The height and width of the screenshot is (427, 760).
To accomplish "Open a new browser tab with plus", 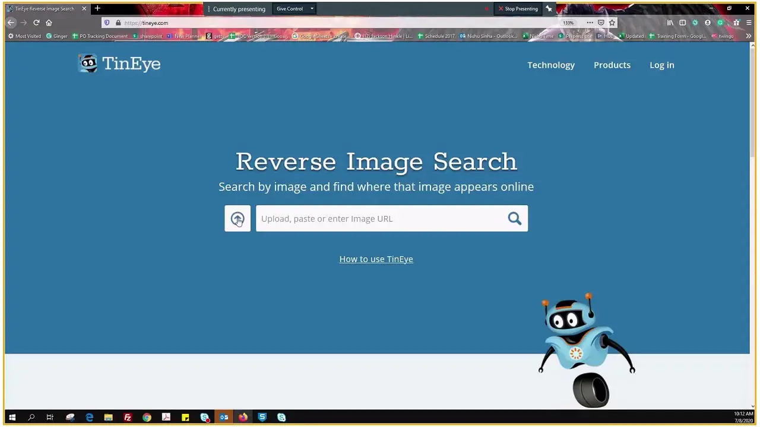I will click(97, 8).
